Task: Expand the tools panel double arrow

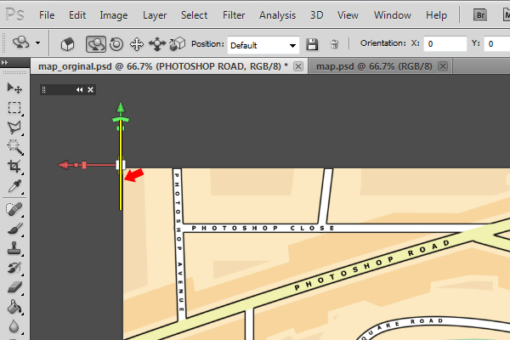Action: click(4, 62)
